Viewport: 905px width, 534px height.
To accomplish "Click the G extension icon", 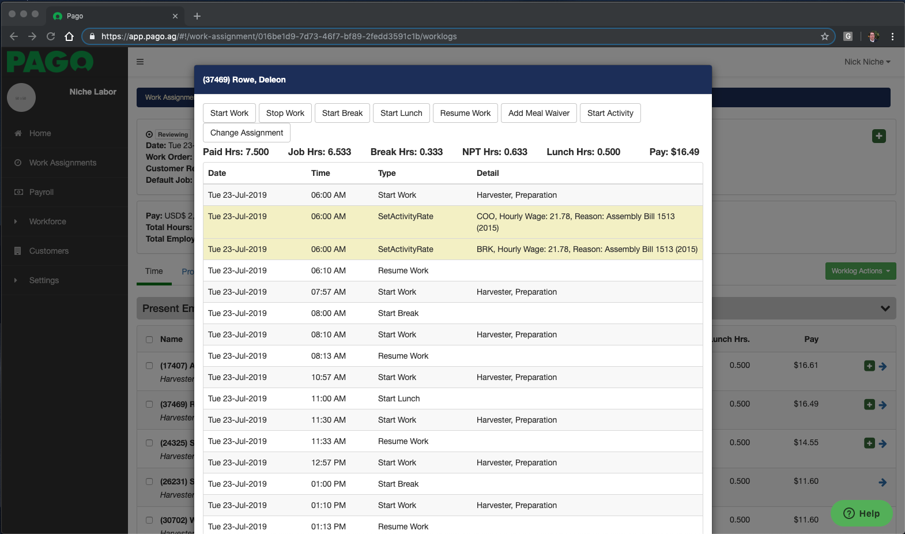I will tap(848, 36).
